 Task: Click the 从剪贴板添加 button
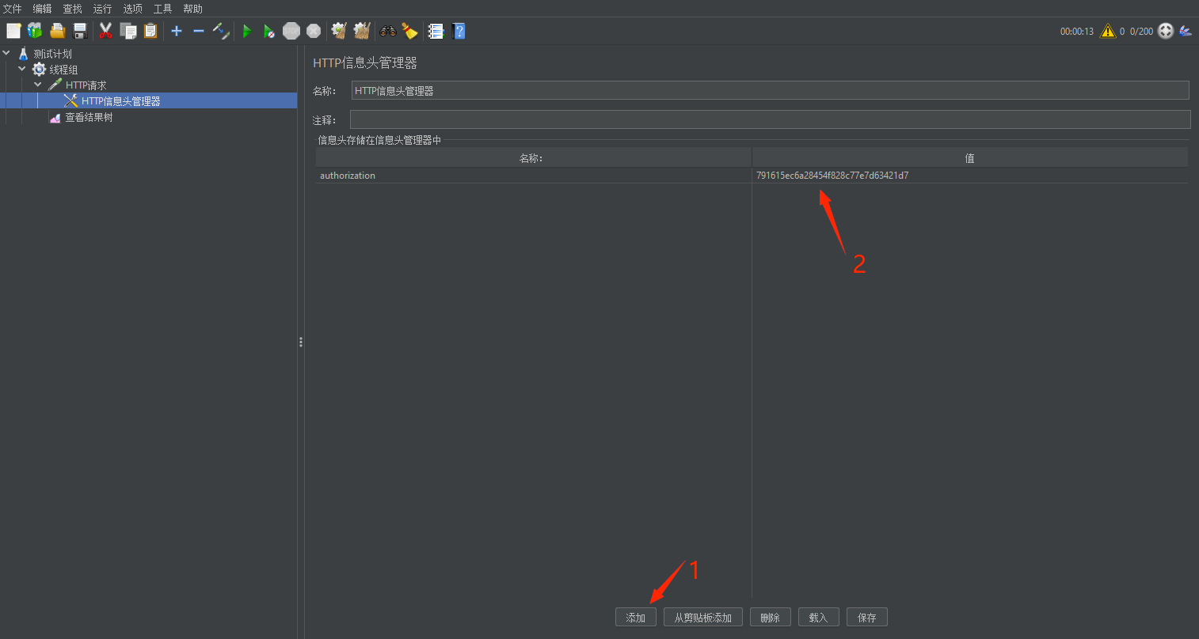pos(703,618)
